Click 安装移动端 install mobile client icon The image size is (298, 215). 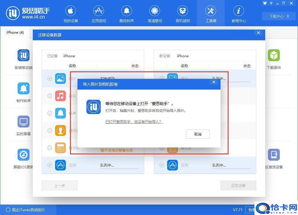pos(23,55)
